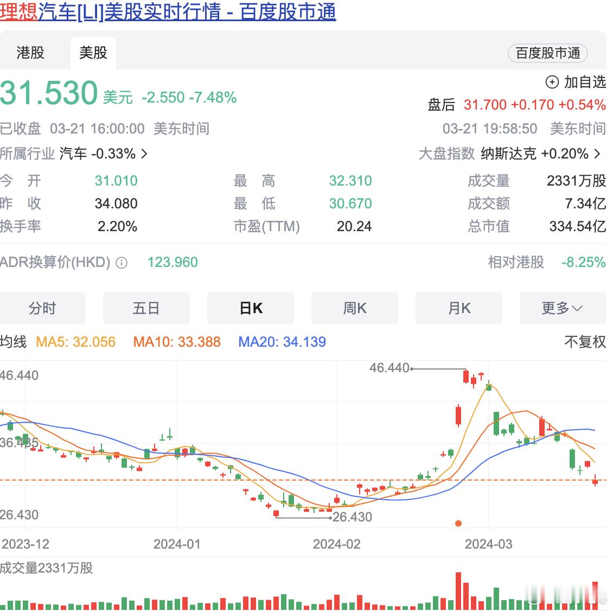Switch to the 港股 tab
The image size is (613, 611).
click(x=30, y=53)
